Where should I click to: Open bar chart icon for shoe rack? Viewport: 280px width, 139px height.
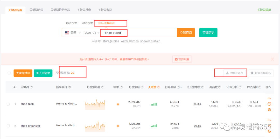[269, 98]
